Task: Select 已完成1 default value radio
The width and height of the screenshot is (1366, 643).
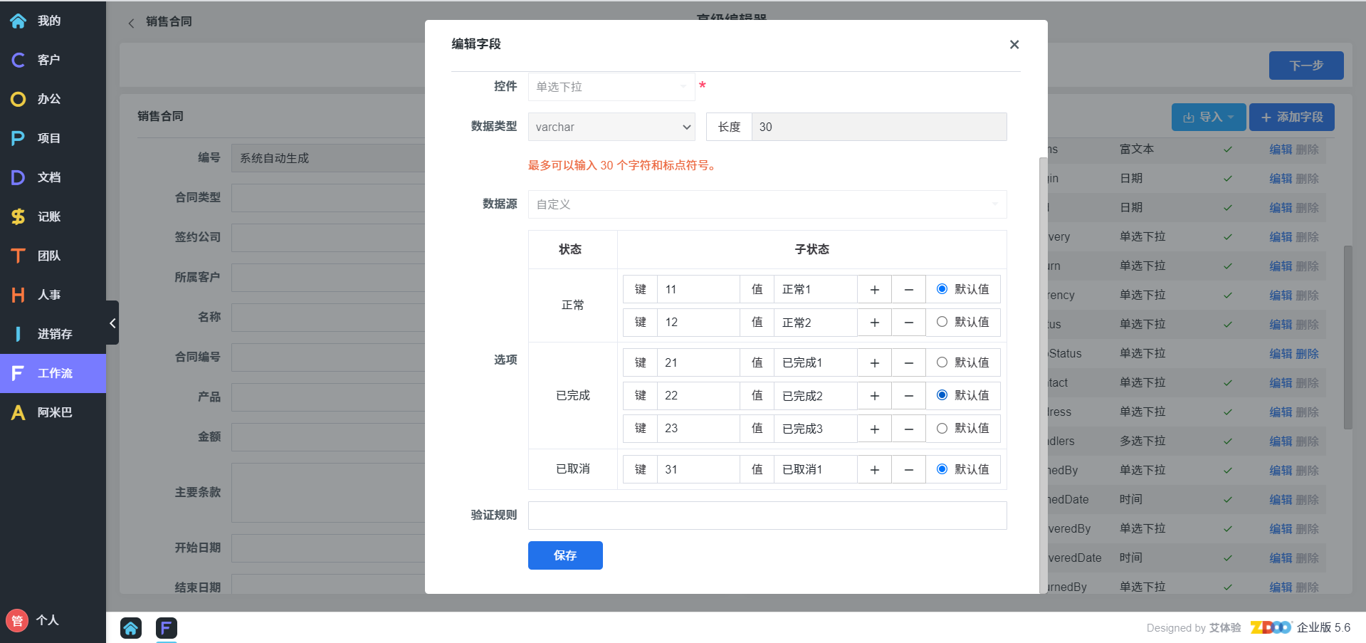Action: [942, 362]
